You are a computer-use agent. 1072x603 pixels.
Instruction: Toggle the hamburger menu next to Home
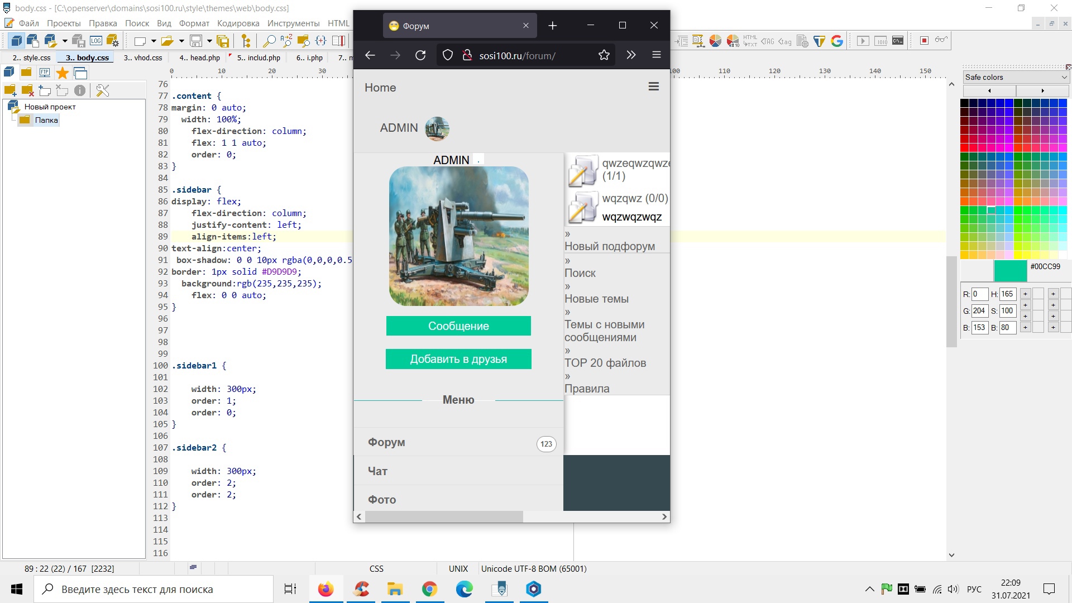[x=653, y=87]
